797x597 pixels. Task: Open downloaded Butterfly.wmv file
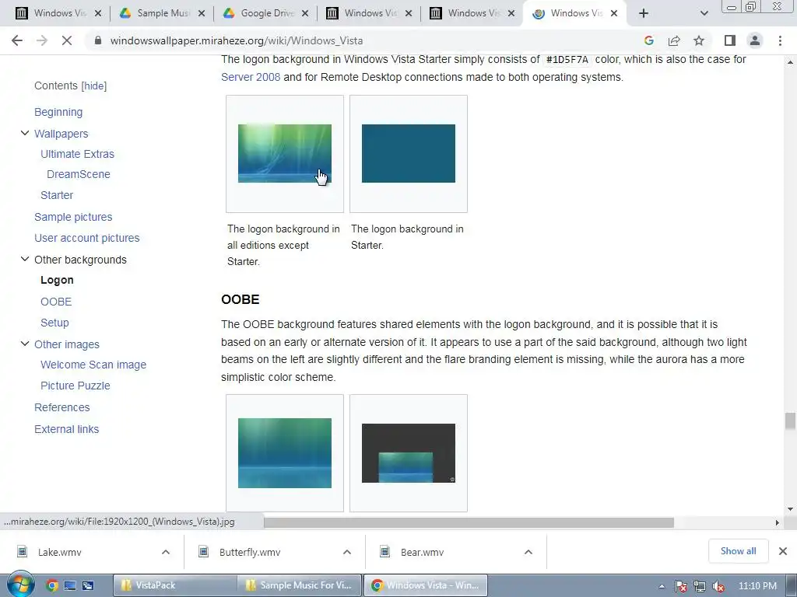250,553
